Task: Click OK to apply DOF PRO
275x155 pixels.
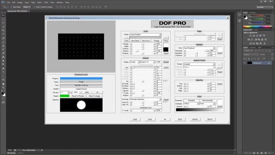Action: pos(165,119)
